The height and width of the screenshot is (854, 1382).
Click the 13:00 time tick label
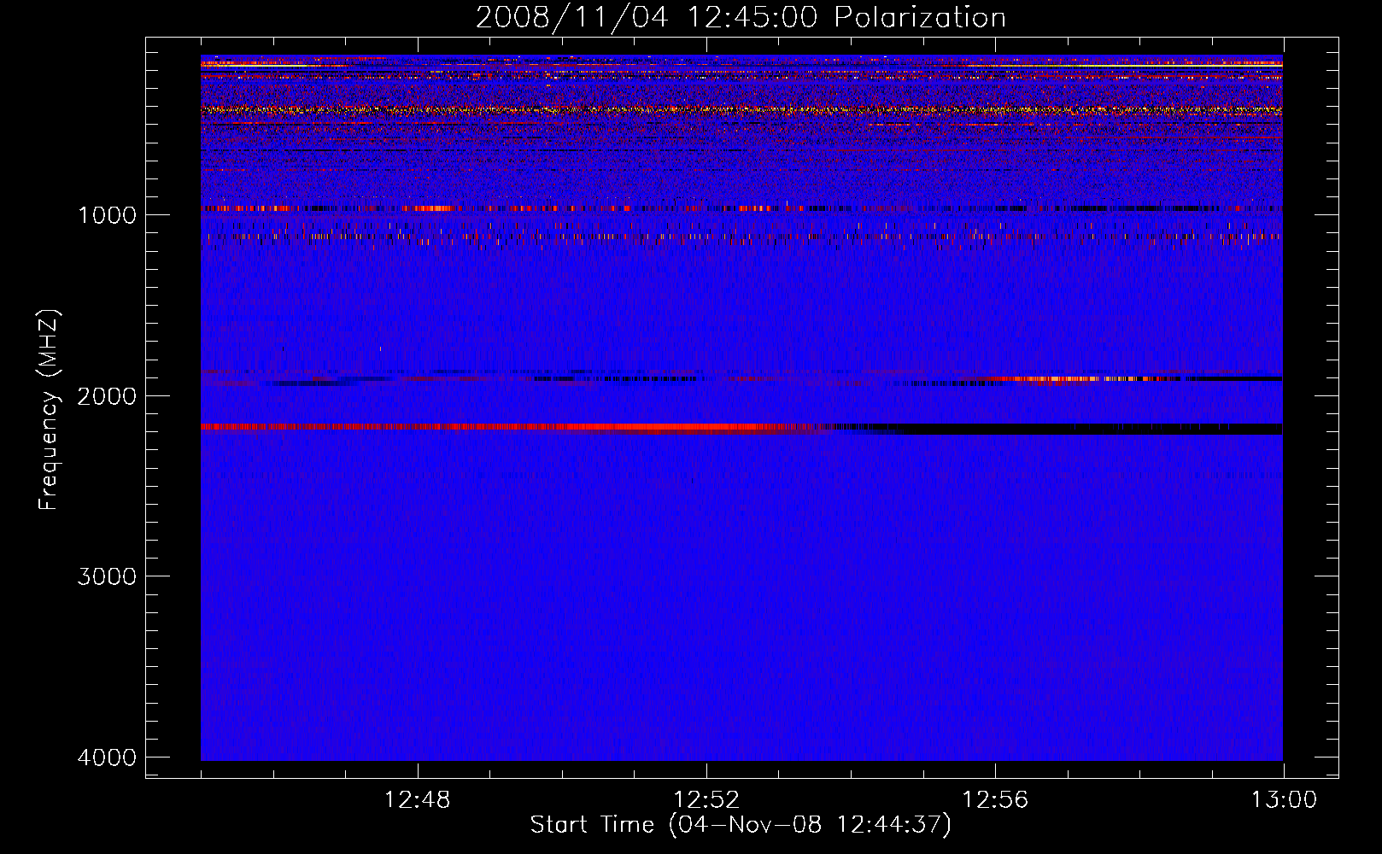(x=1284, y=800)
